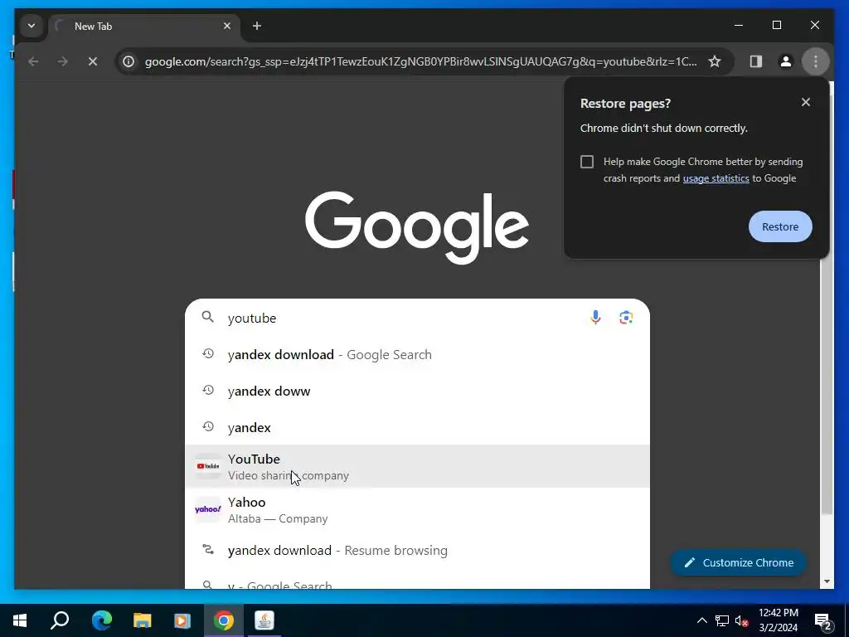The image size is (849, 637).
Task: Open a new tab with plus button
Action: (257, 26)
